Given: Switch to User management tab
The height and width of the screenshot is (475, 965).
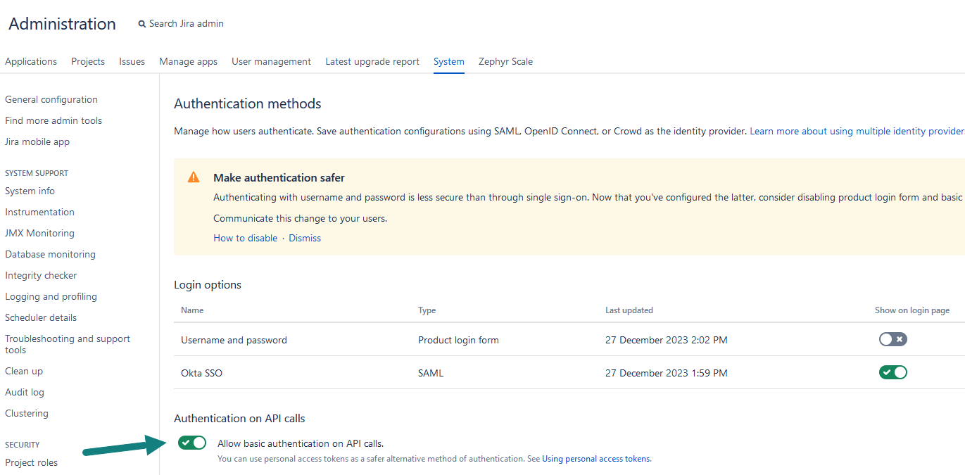Looking at the screenshot, I should click(271, 62).
